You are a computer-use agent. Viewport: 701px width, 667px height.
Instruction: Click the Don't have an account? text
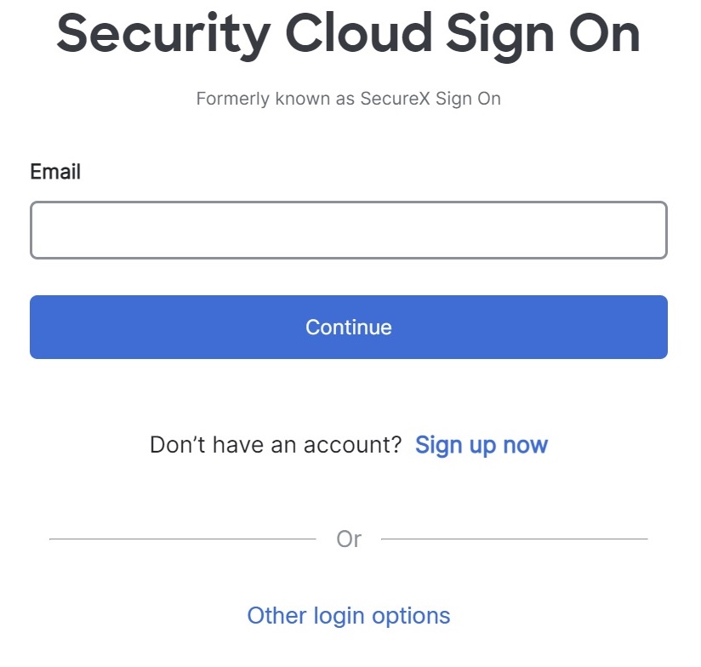click(275, 445)
